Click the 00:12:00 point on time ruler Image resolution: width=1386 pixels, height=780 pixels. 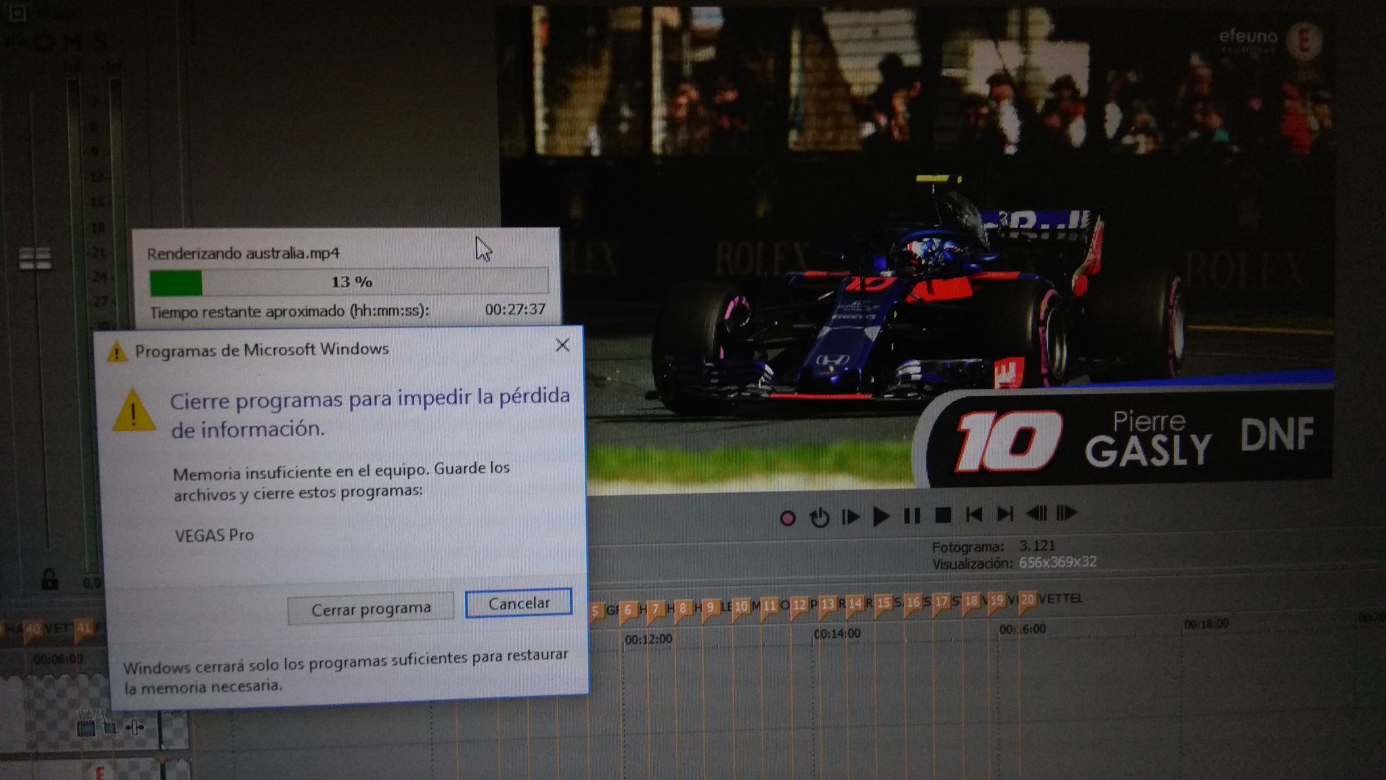[x=648, y=639]
